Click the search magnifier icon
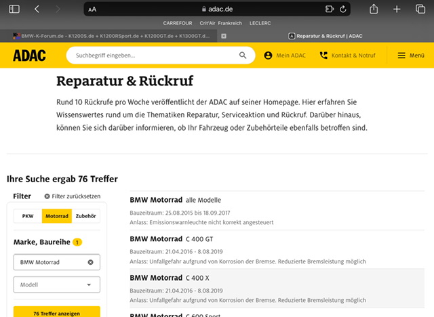Image resolution: width=434 pixels, height=317 pixels. click(243, 56)
